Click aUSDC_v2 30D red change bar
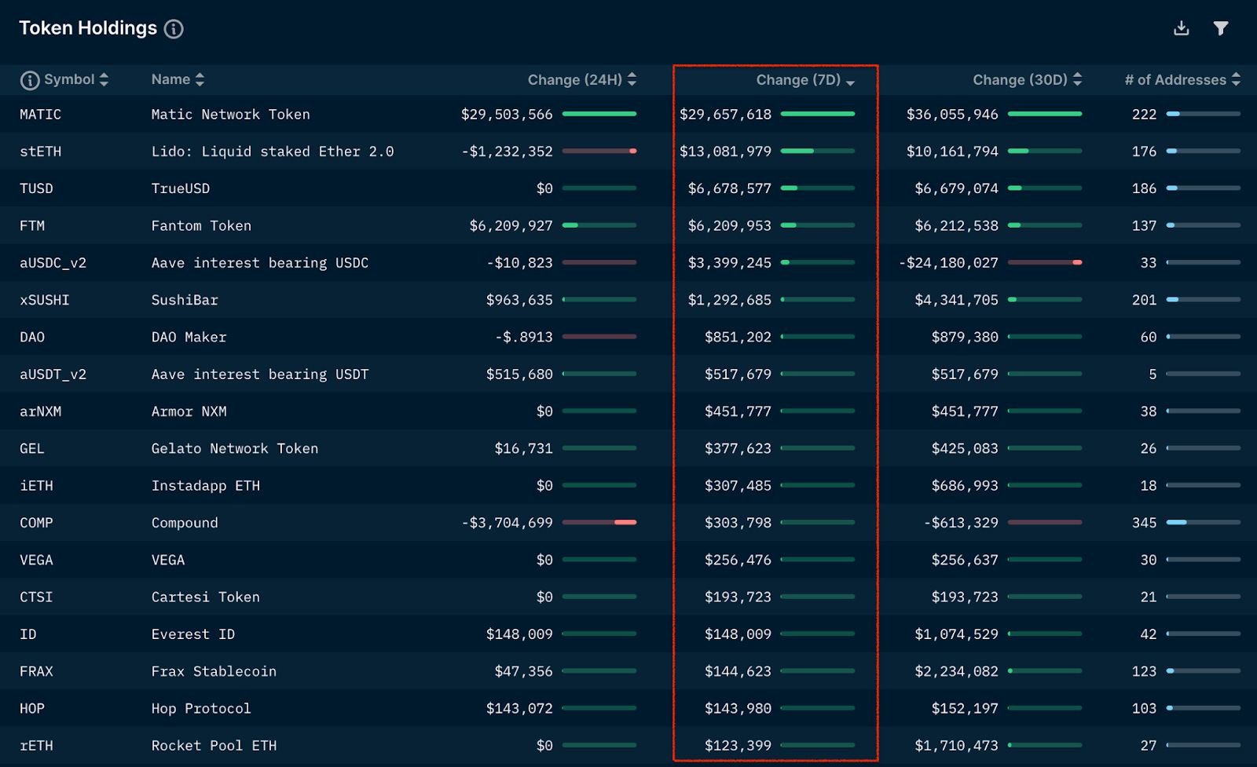The image size is (1257, 767). [x=1045, y=262]
